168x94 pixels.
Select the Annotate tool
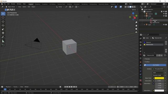coord(3,37)
